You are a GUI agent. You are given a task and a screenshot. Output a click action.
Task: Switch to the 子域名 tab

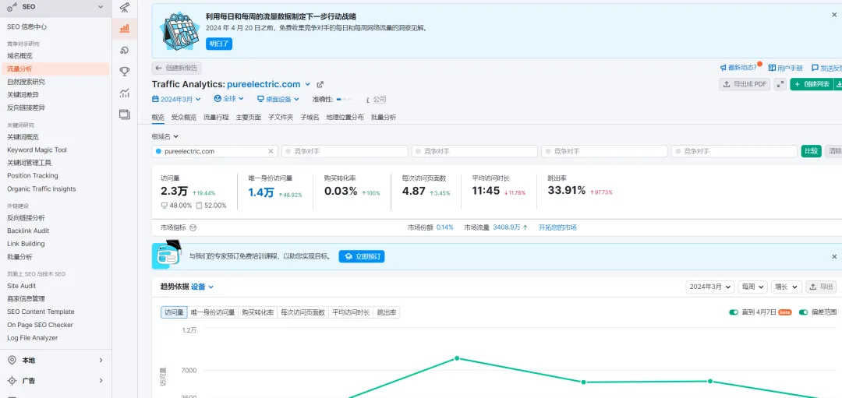pos(310,118)
